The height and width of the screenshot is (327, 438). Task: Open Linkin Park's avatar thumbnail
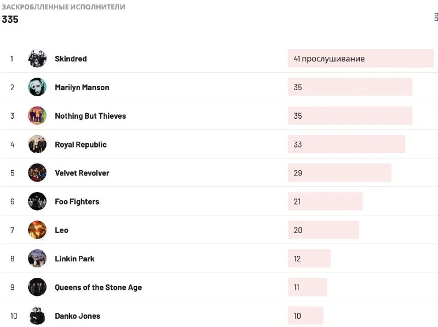tap(37, 259)
